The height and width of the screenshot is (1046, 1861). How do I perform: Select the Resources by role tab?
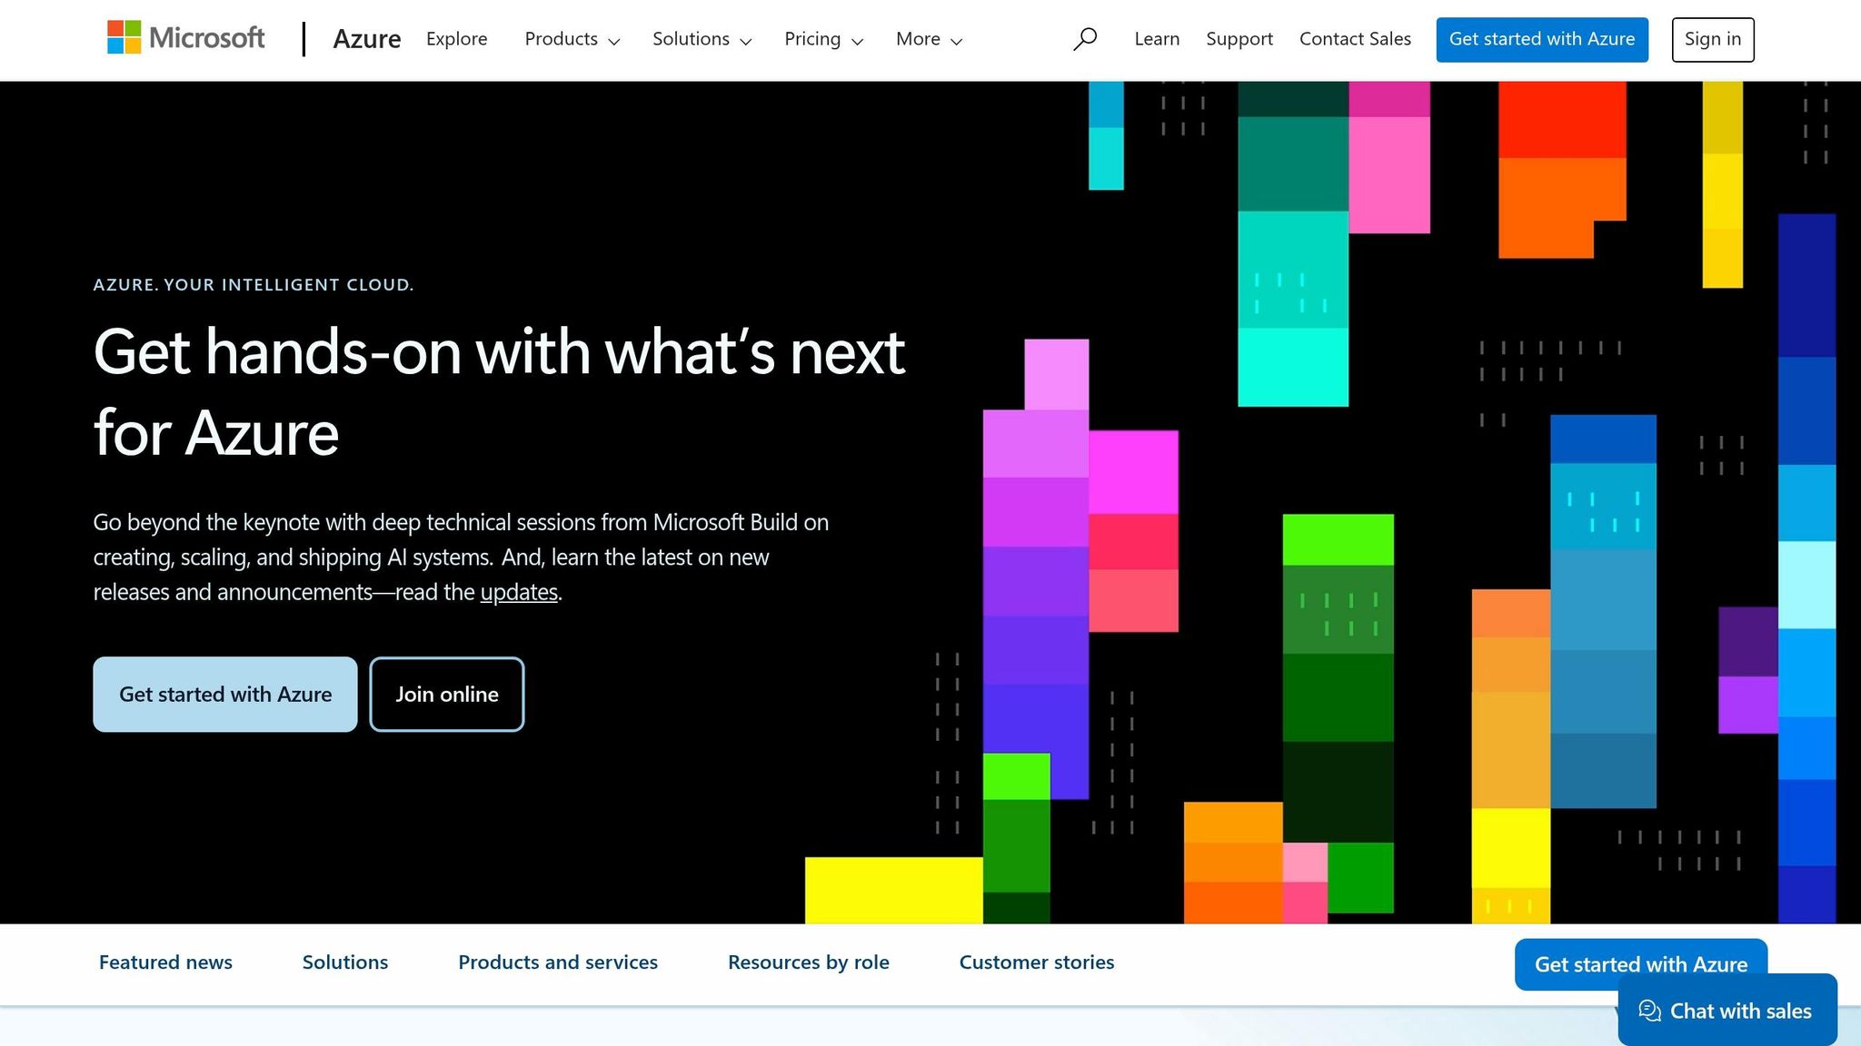click(809, 962)
